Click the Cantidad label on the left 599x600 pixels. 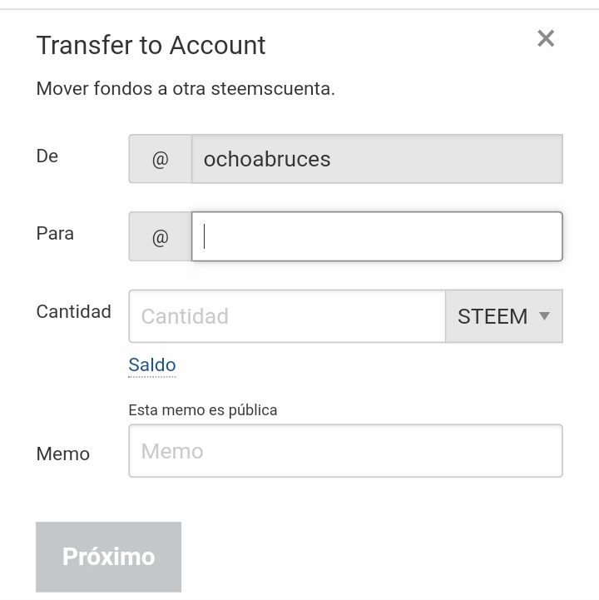click(73, 312)
